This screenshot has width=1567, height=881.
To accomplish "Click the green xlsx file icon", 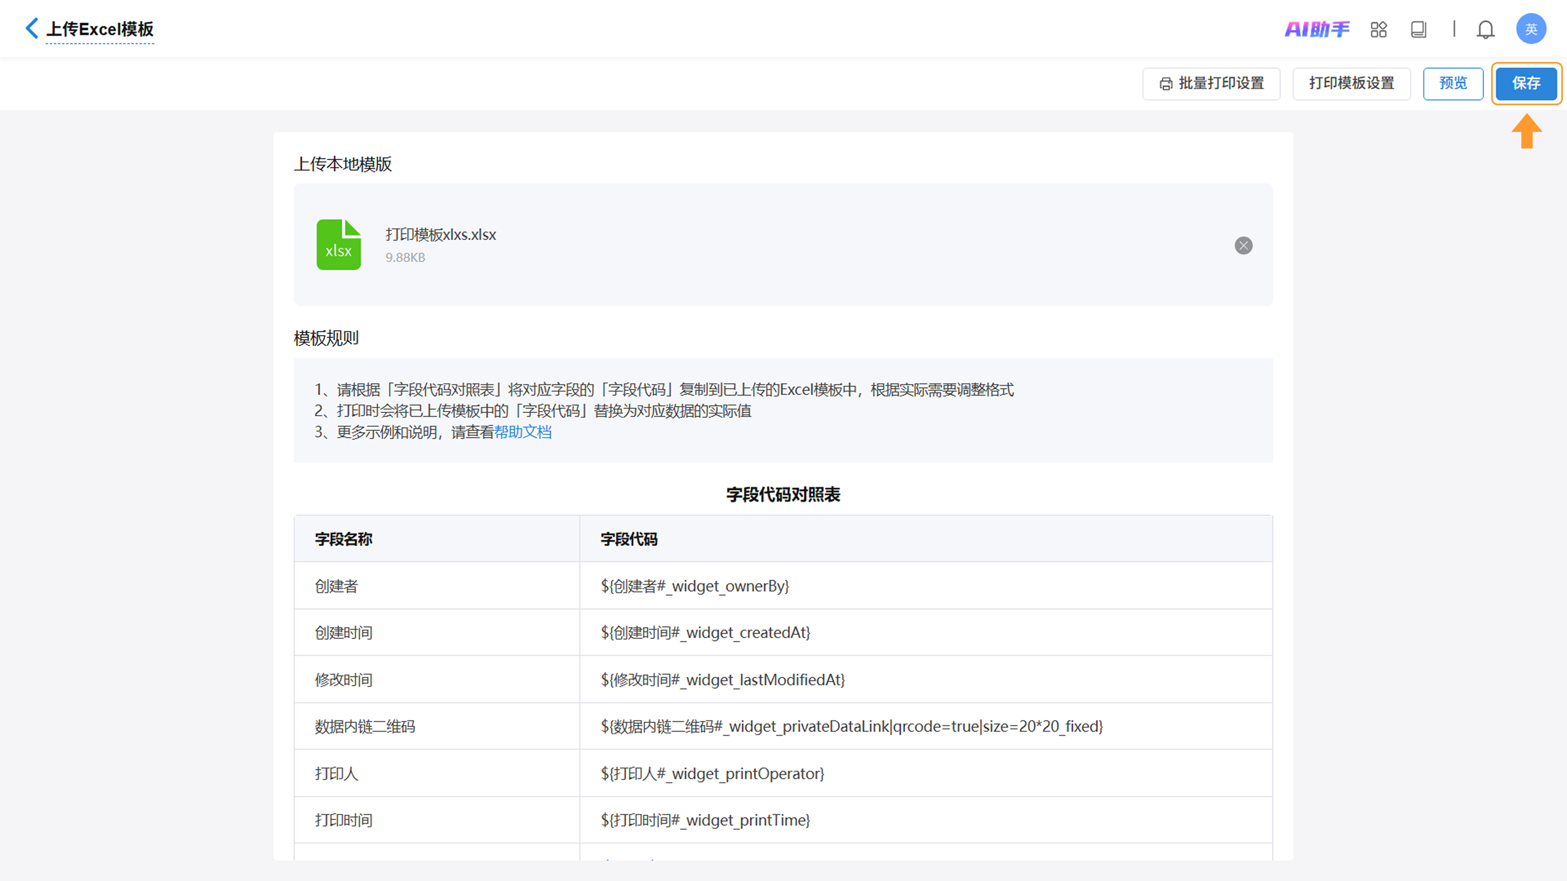I will click(x=339, y=244).
